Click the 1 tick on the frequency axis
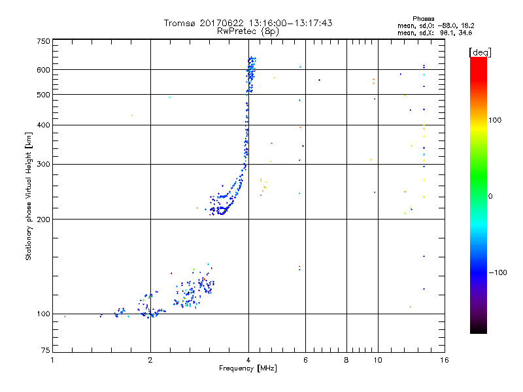The width and height of the screenshot is (523, 392). coord(52,360)
